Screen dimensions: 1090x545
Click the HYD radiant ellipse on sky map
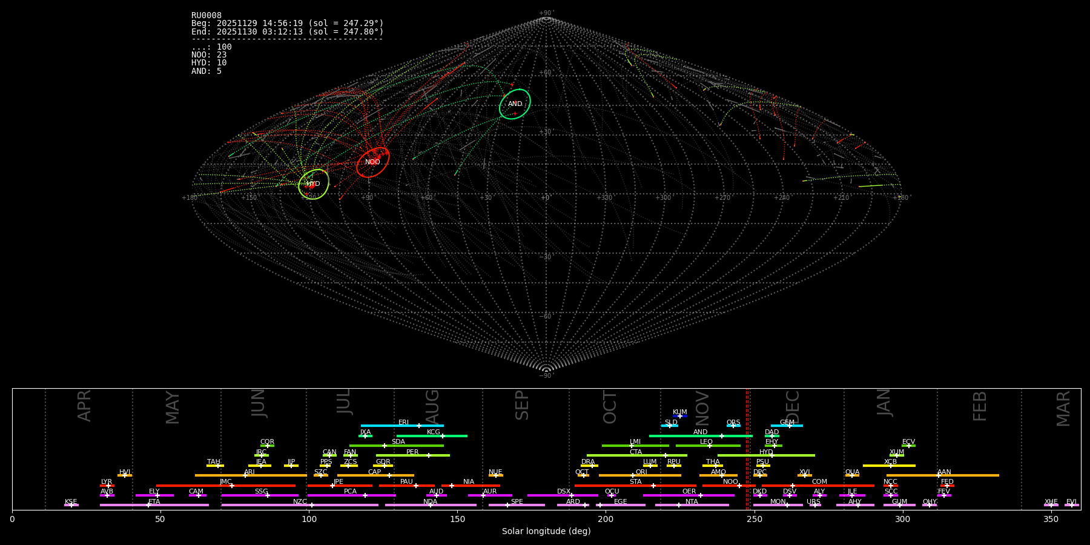click(314, 184)
